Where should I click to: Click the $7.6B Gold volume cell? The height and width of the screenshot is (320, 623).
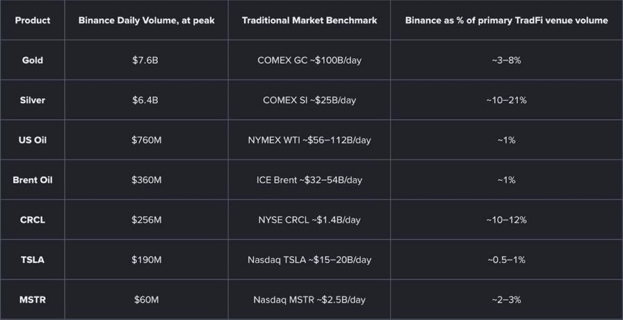(146, 61)
